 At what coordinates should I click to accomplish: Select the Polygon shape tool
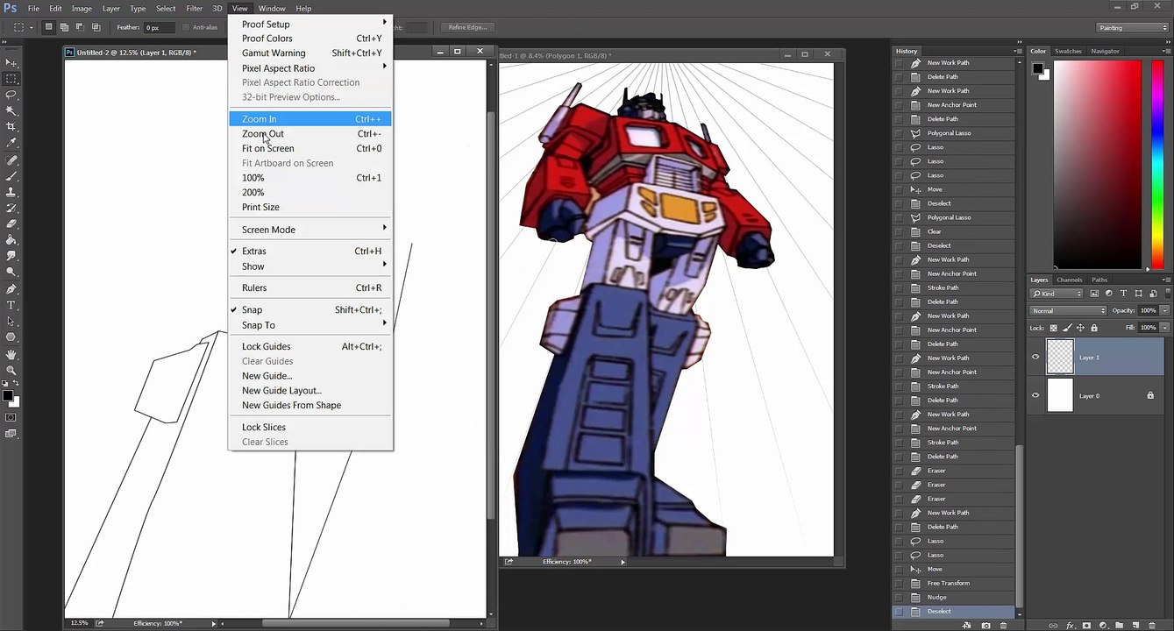coord(11,337)
